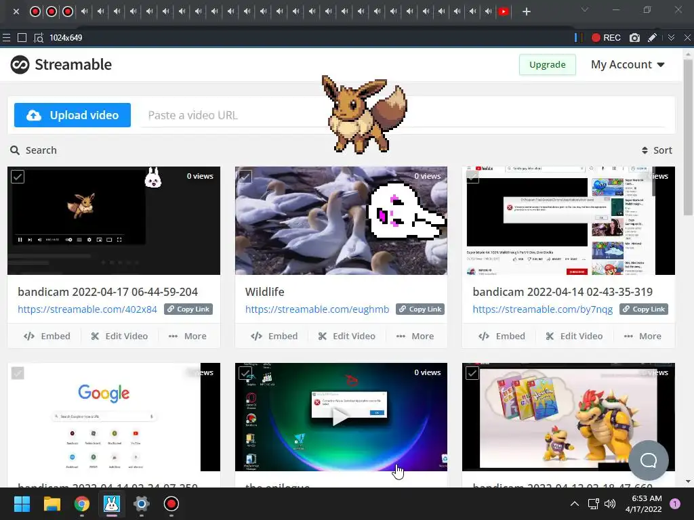Copy Link for bandicam 06-44-59-204
694x520 pixels.
(188, 309)
